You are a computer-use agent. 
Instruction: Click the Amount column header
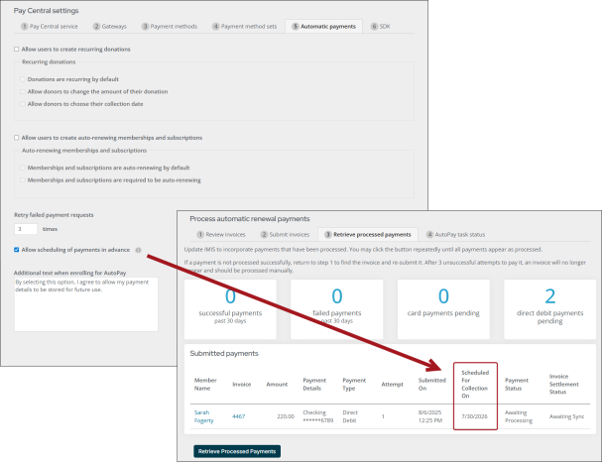coord(277,384)
